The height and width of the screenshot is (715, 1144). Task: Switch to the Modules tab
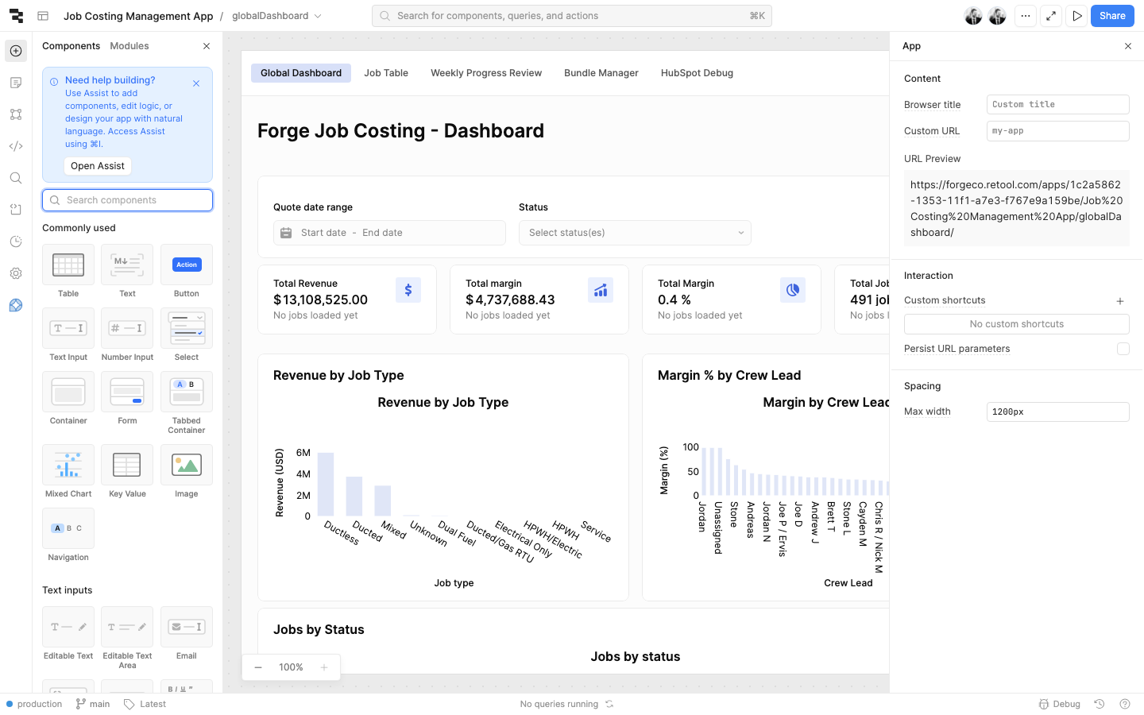click(x=129, y=46)
